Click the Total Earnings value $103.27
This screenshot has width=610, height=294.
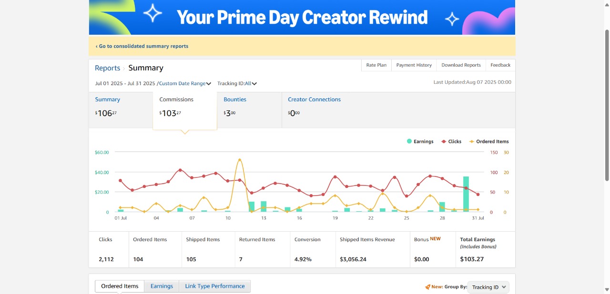point(472,259)
